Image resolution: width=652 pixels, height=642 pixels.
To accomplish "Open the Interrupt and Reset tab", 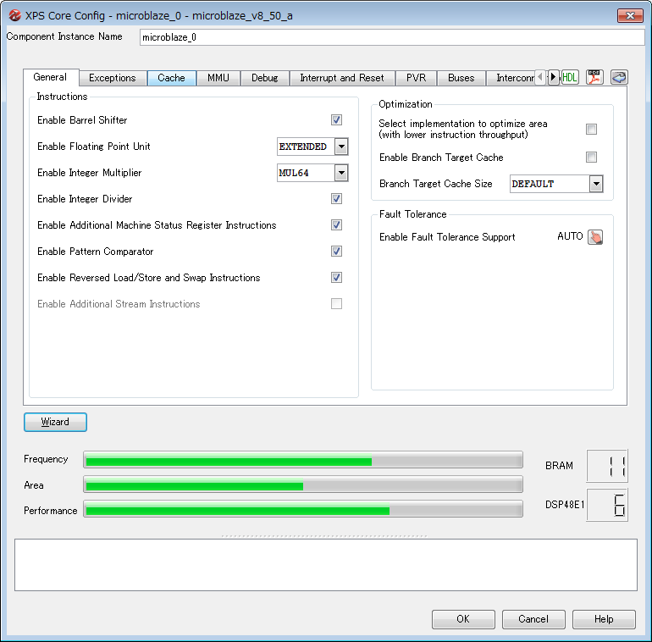I will tap(341, 78).
